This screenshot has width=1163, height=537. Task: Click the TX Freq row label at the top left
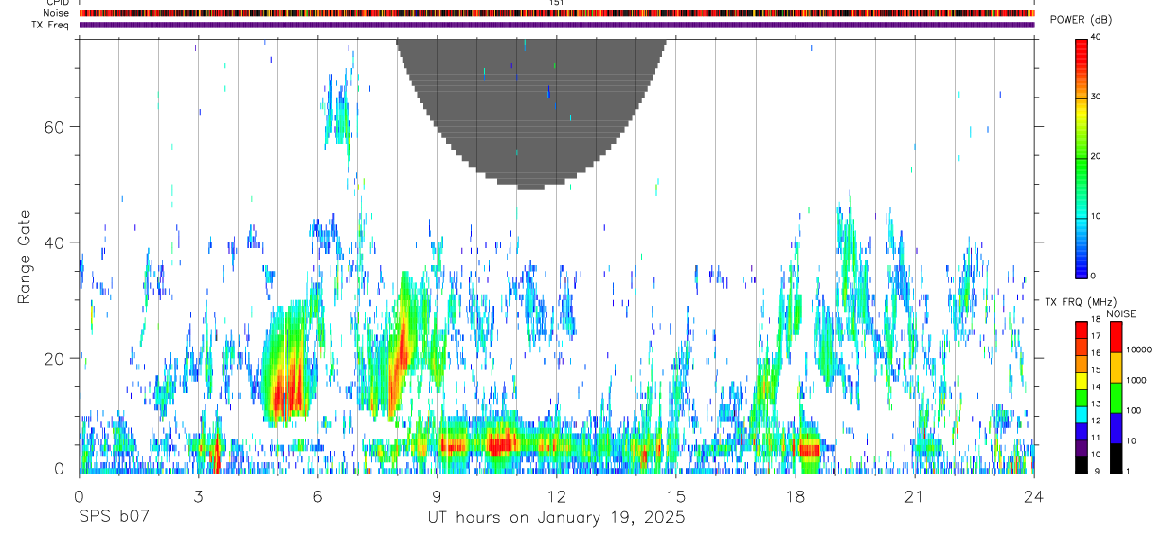click(x=50, y=25)
